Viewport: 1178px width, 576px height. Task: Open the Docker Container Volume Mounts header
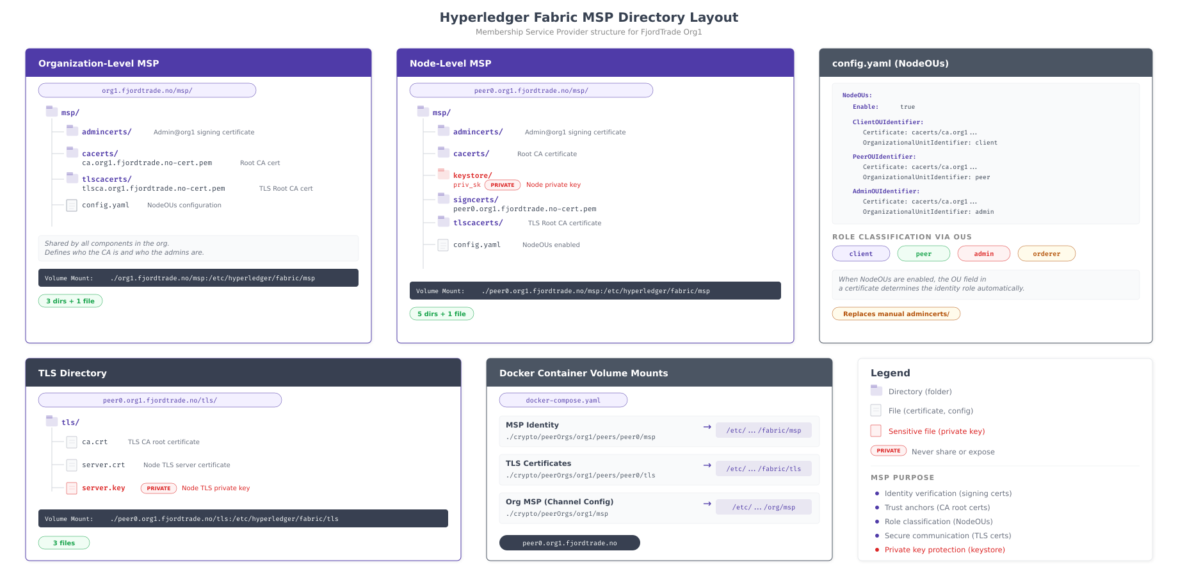point(583,372)
